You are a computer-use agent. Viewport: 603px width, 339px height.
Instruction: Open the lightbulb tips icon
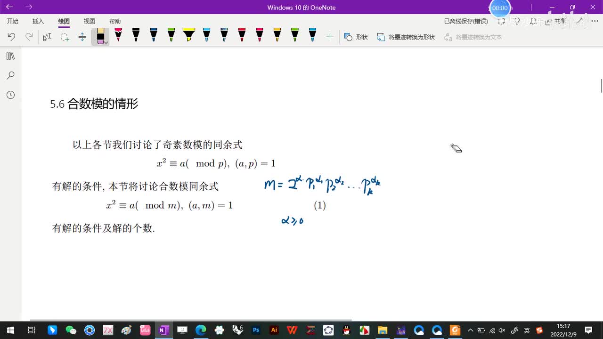coord(517,21)
